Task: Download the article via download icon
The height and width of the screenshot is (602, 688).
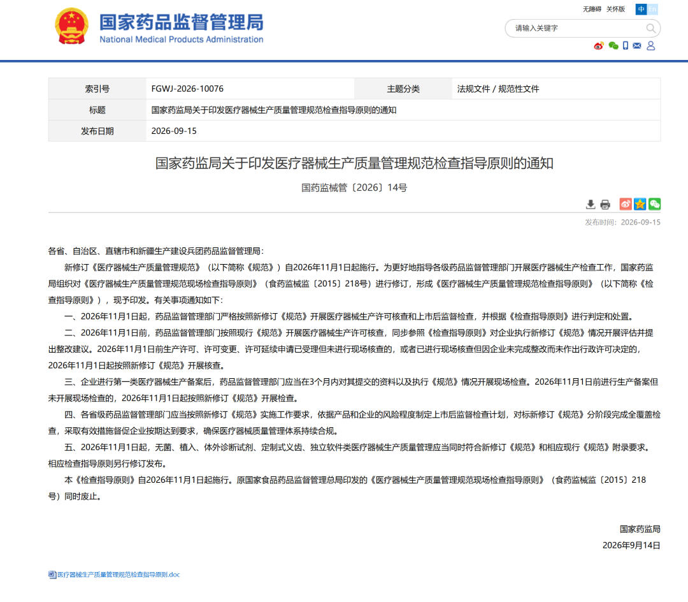Action: pos(591,204)
